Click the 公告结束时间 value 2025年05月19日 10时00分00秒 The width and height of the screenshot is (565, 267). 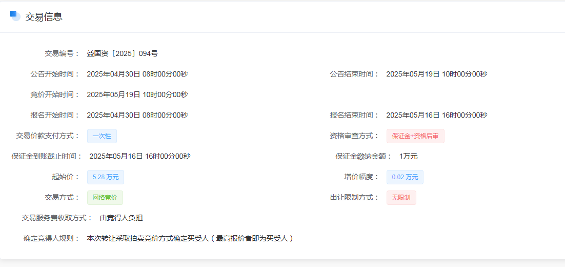437,74
